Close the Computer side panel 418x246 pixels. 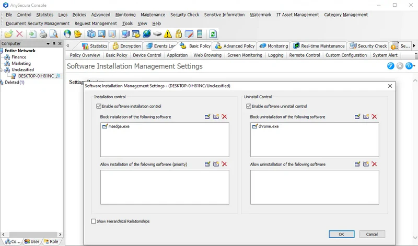(x=60, y=43)
